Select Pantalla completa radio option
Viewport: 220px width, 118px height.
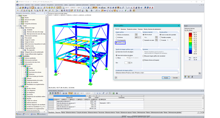pyautogui.click(x=160, y=37)
